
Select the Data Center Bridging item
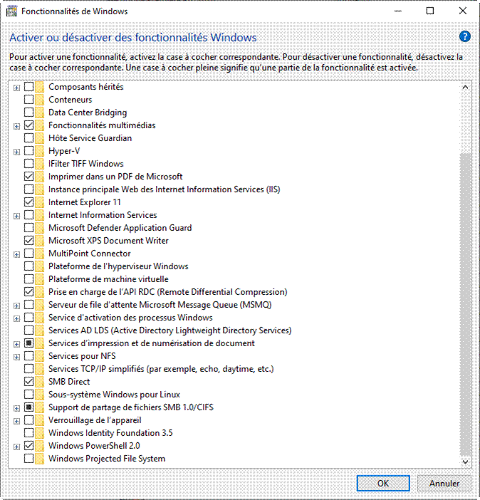pos(87,113)
